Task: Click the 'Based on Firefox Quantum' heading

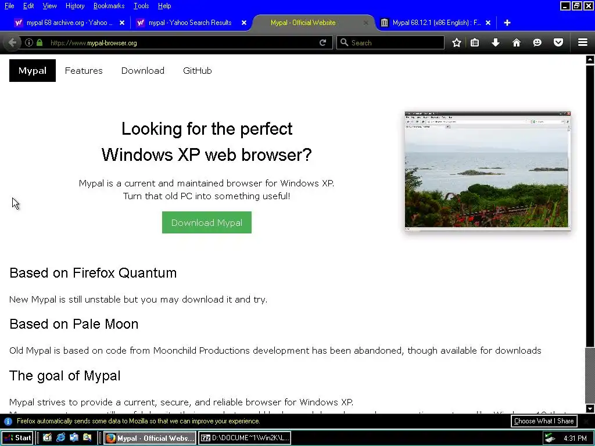Action: coord(93,273)
